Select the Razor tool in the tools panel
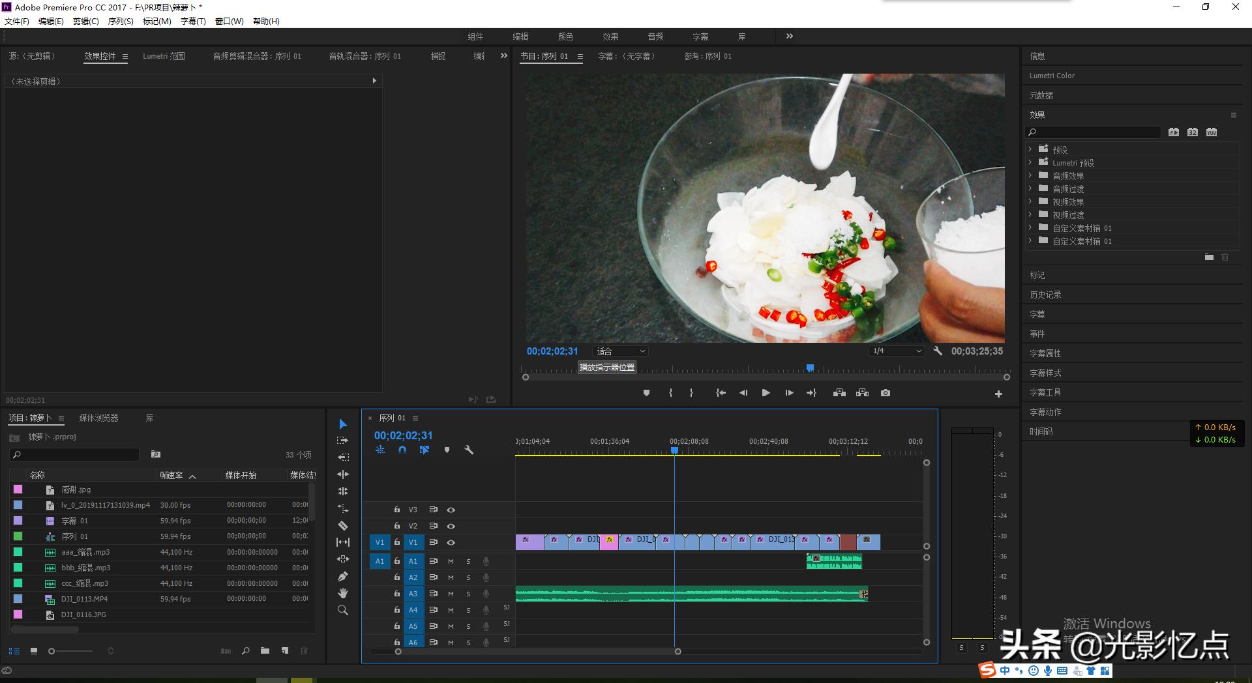Viewport: 1252px width, 683px height. 343,525
